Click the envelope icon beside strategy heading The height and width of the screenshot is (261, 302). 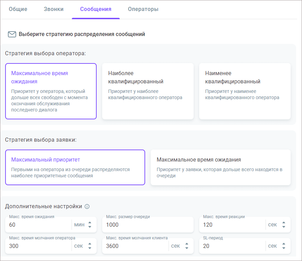click(x=12, y=34)
